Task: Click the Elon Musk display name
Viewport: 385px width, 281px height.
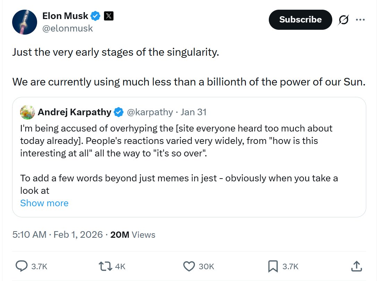Action: (65, 16)
